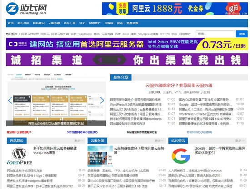Open article 腾讯DNSPod大故障：影响无数站点访问
Viewport: 250px width, 189px height.
195,176
